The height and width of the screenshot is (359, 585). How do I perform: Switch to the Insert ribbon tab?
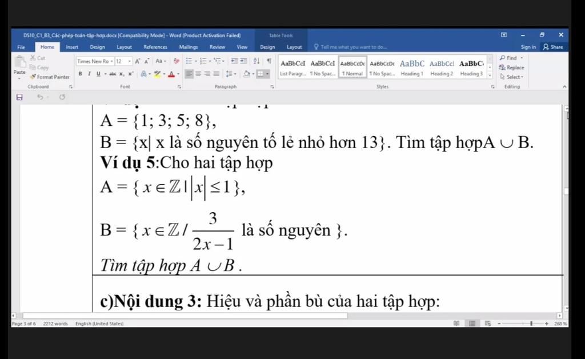[x=72, y=47]
